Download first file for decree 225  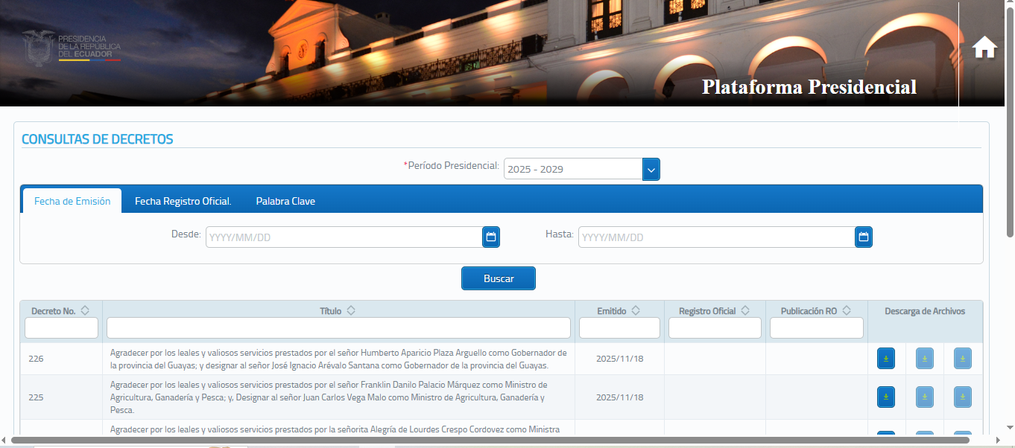click(886, 397)
